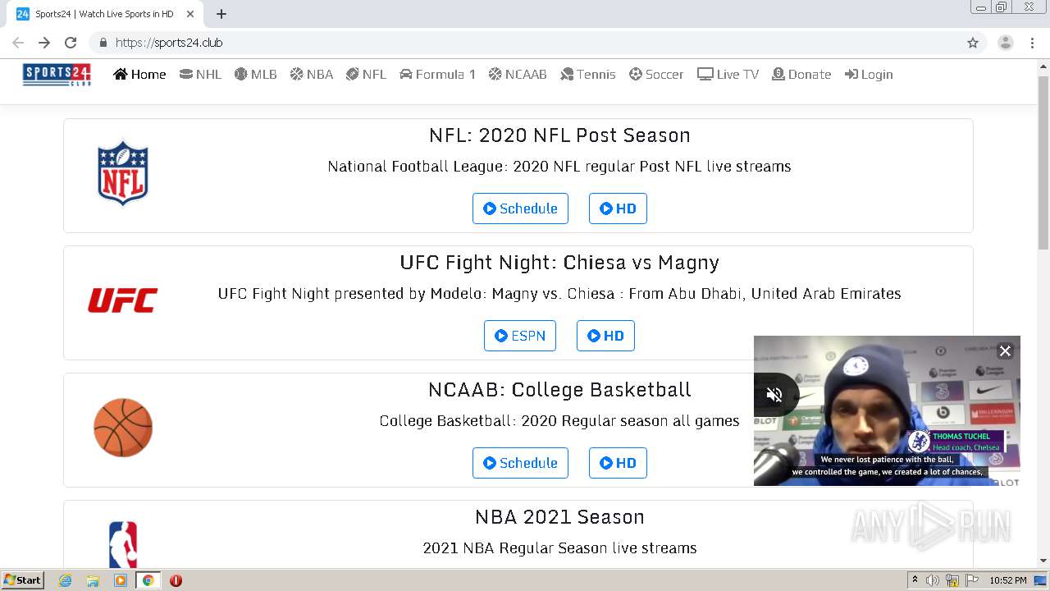Show hidden system tray icons
Screen dimensions: 1050x591
coord(915,580)
